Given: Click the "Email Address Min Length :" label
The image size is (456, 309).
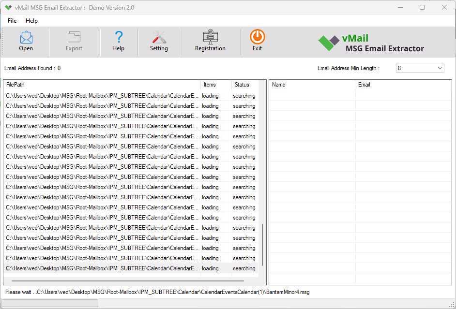Looking at the screenshot, I should 349,68.
